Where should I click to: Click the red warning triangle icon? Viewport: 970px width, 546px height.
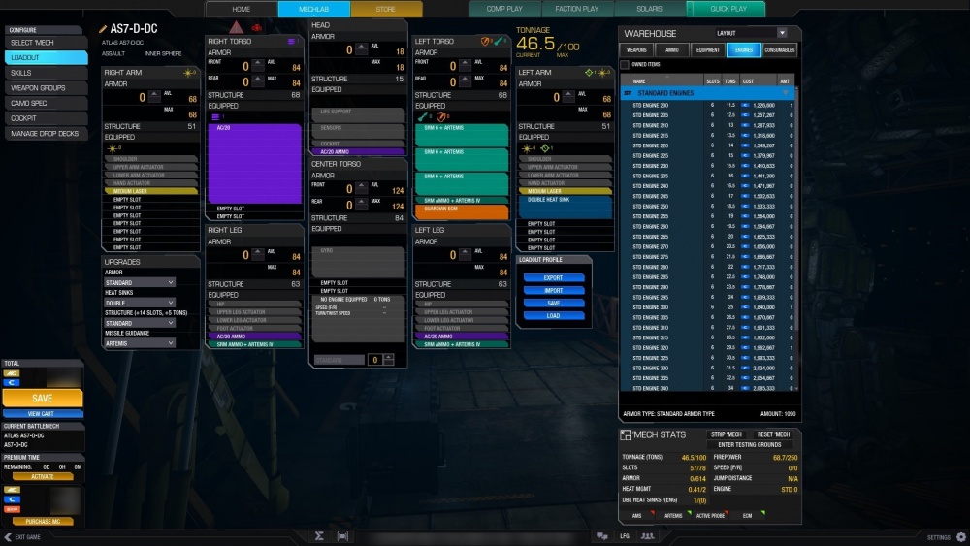click(x=237, y=27)
